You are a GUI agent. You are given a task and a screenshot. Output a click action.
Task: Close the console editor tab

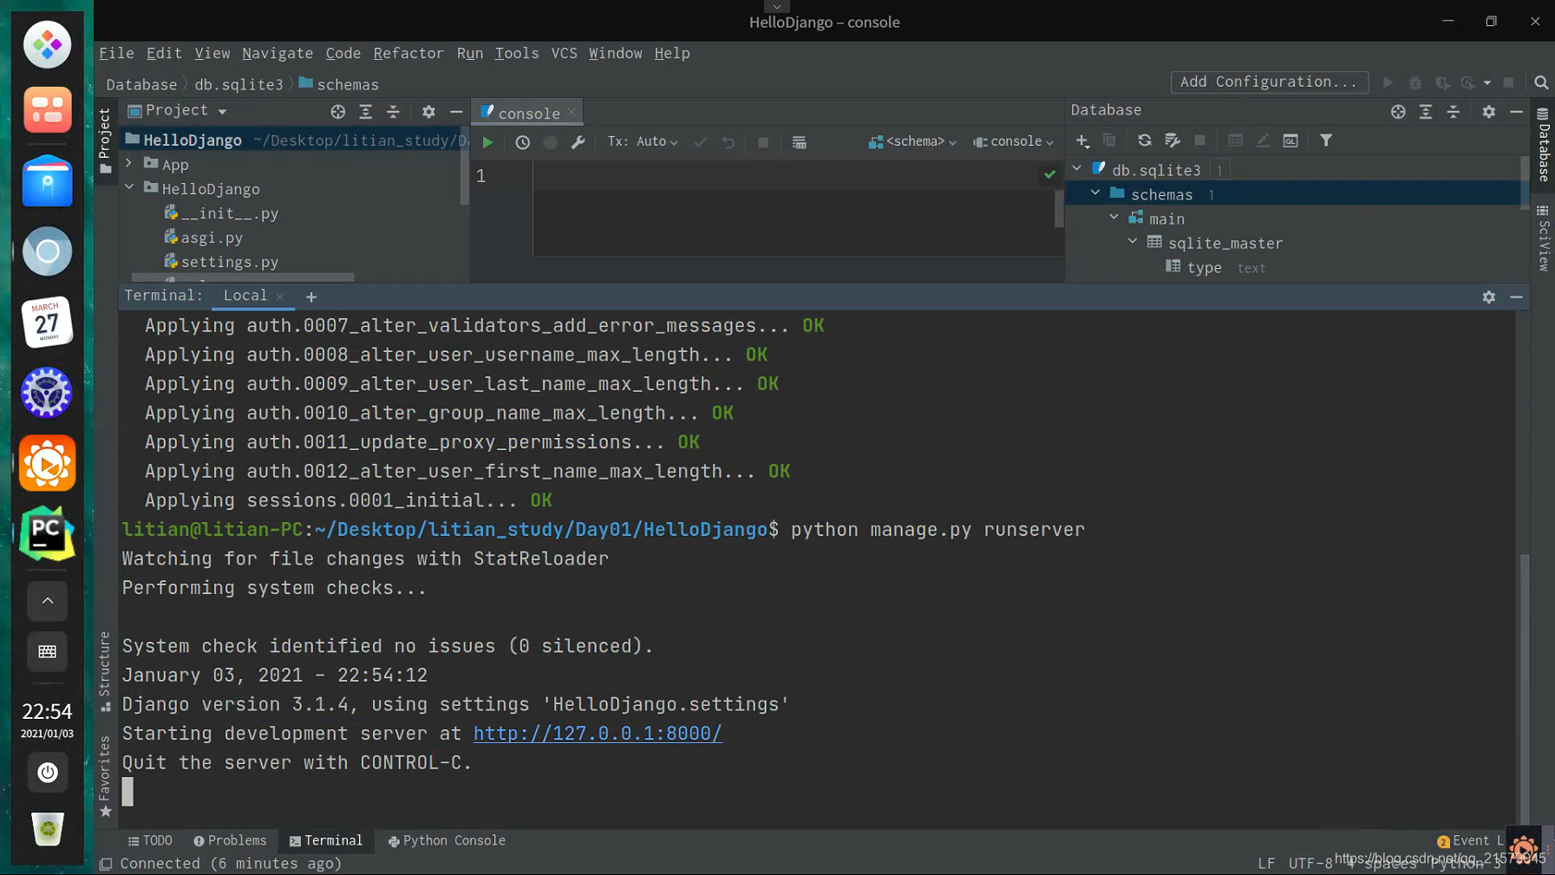coord(572,112)
